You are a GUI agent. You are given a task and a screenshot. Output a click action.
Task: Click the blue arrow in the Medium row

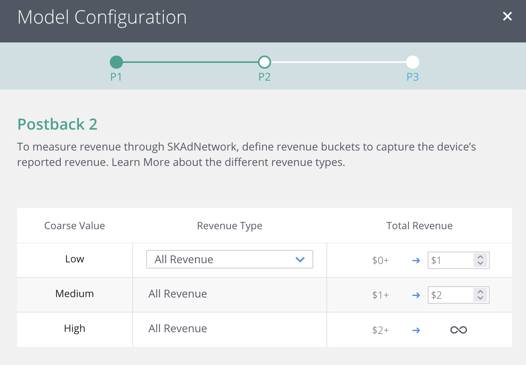416,295
